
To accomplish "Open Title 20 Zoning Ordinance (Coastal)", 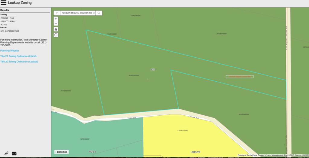I will 19,62.
